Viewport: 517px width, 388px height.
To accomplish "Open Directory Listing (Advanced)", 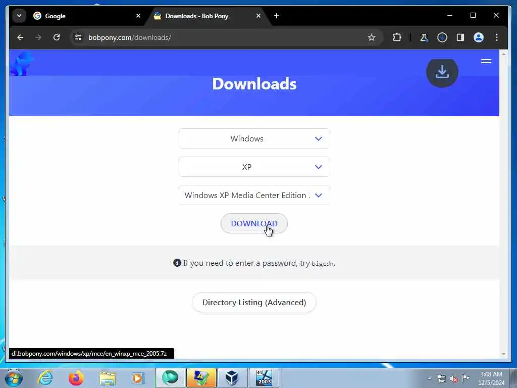I will 254,302.
